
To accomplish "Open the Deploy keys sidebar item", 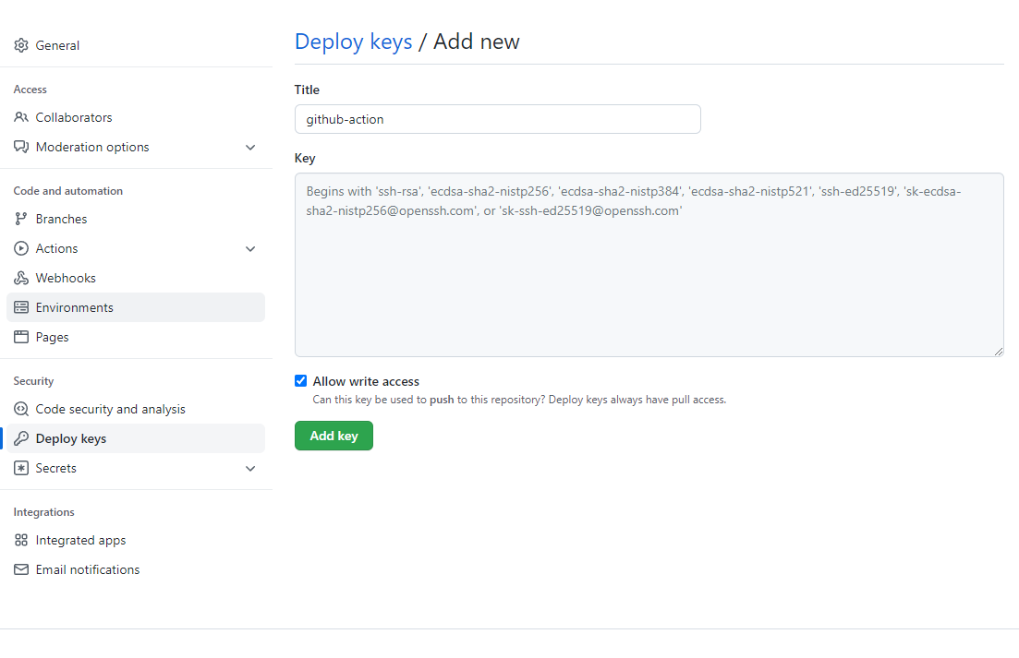I will (71, 438).
